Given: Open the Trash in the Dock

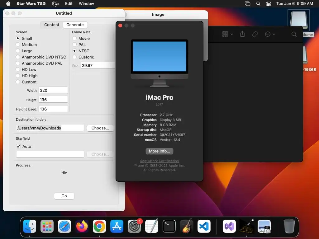Looking at the screenshot, I should point(289,226).
